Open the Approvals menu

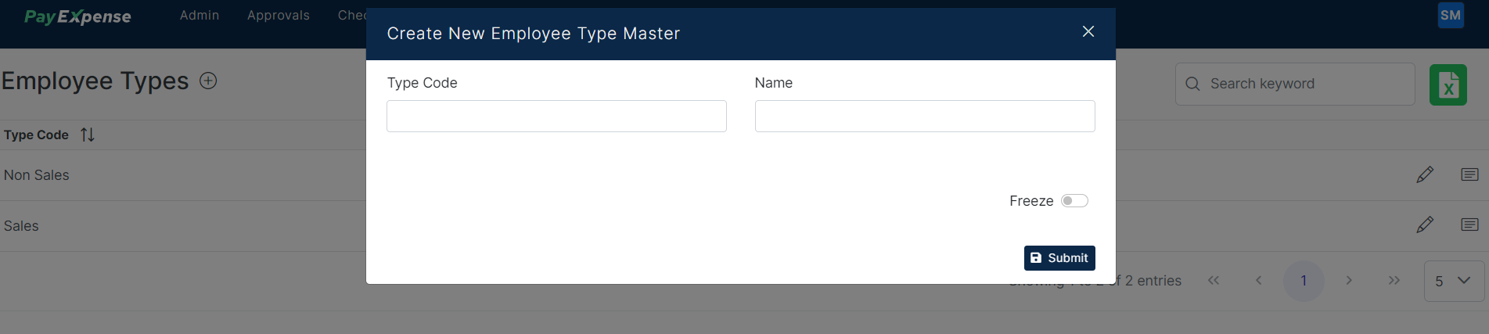[279, 16]
